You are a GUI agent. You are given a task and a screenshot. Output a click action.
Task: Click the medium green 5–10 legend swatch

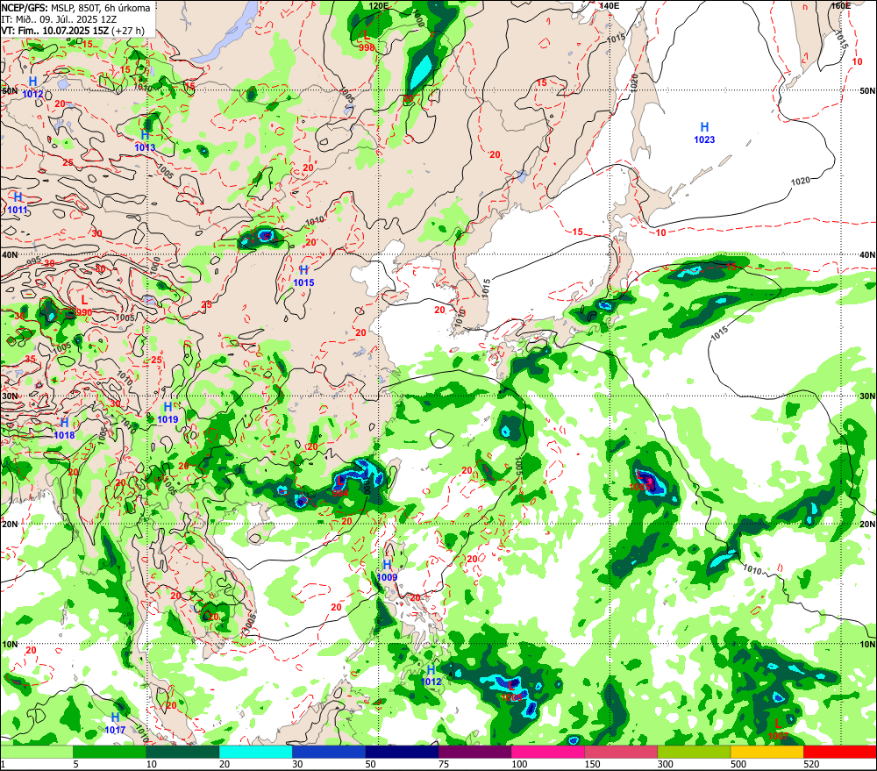tap(110, 752)
